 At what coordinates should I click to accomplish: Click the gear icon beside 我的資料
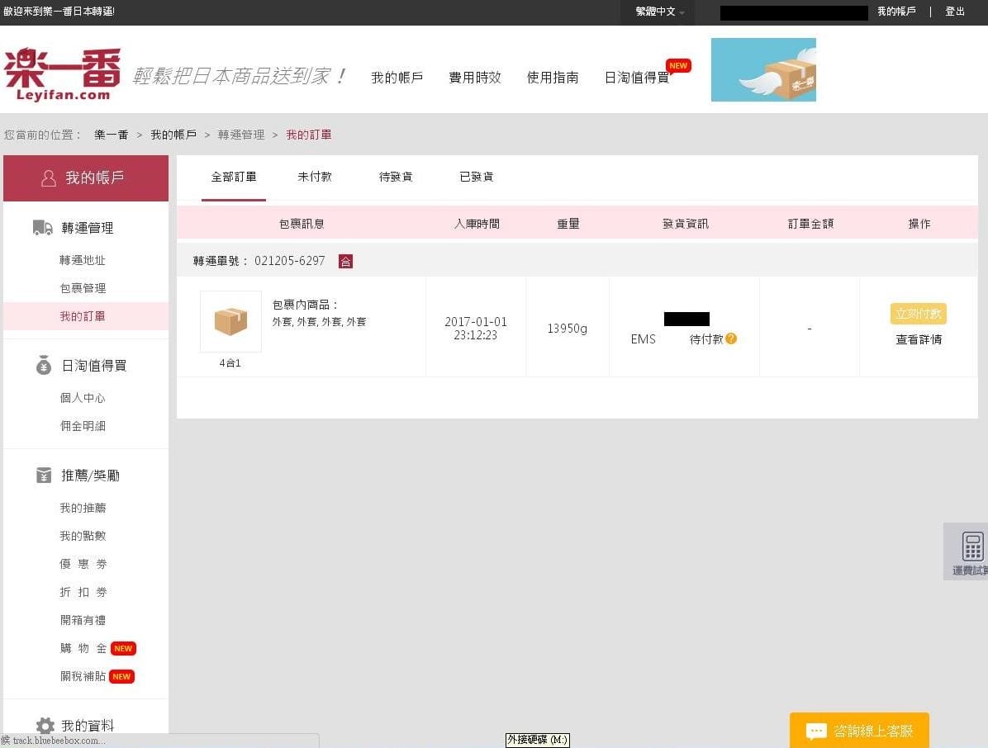click(45, 726)
